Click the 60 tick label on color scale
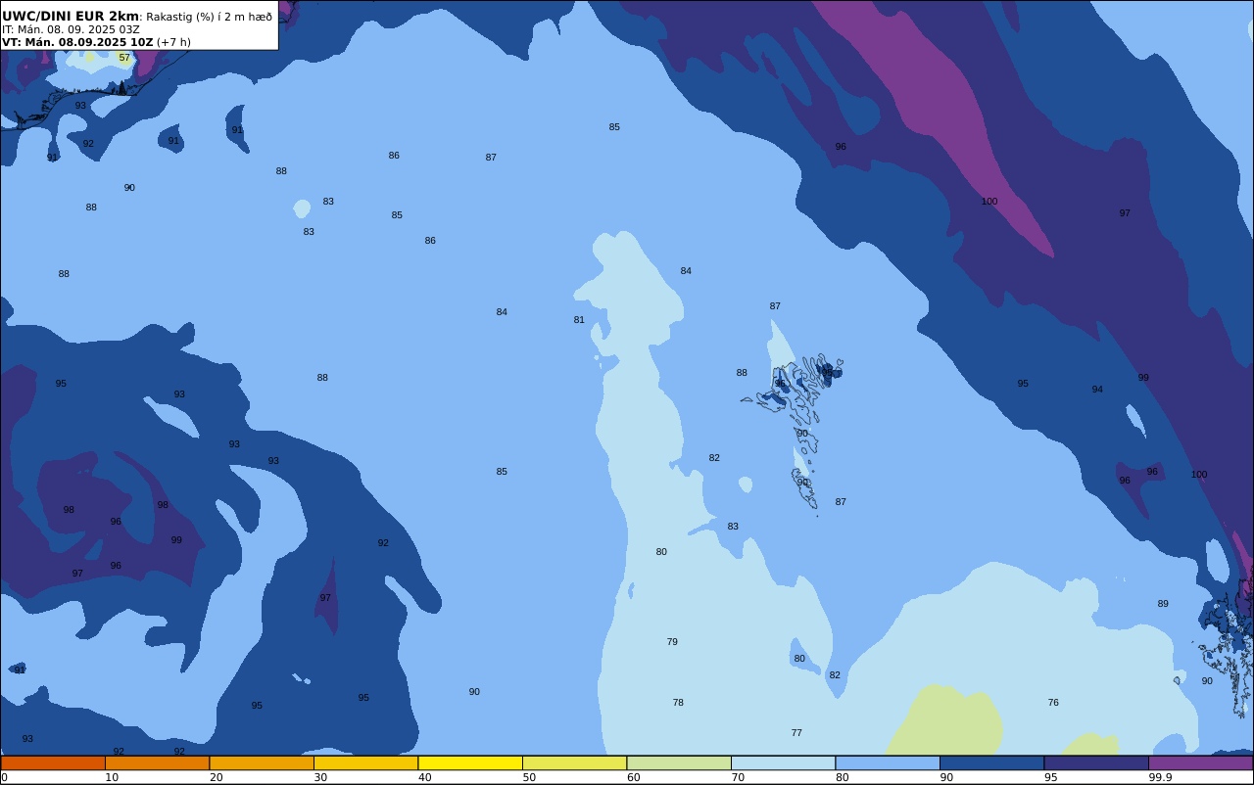Image resolution: width=1254 pixels, height=785 pixels. (633, 777)
